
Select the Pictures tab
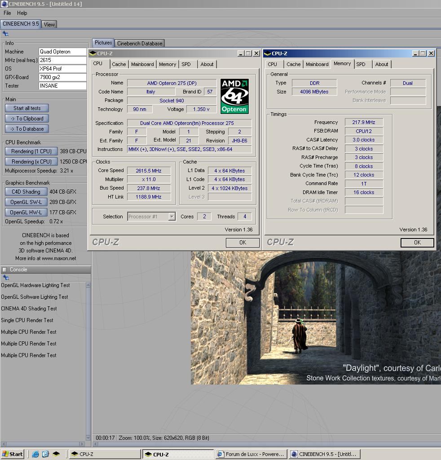(x=103, y=43)
